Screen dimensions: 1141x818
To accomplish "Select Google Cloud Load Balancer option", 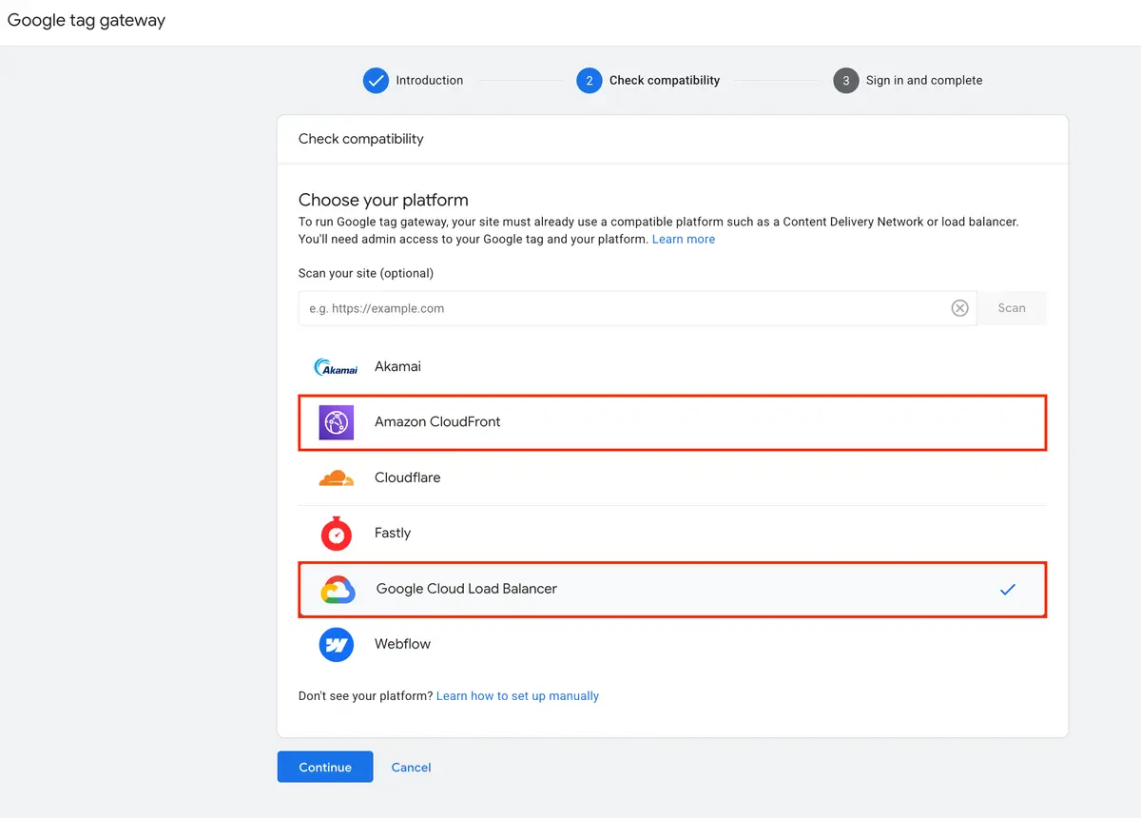I will coord(672,590).
